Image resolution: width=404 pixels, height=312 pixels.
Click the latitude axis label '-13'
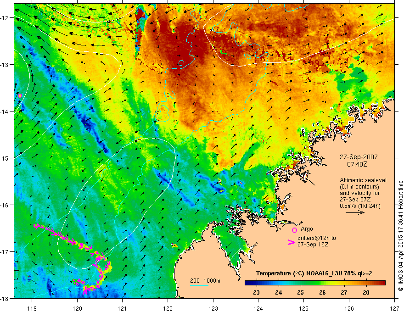(5, 65)
